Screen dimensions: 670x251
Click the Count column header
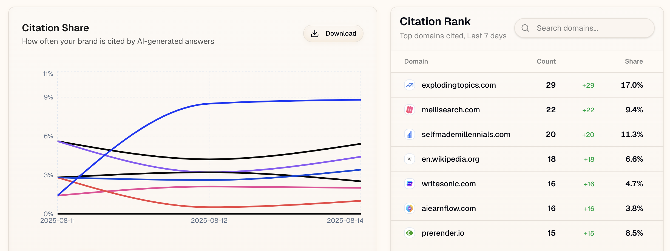546,61
